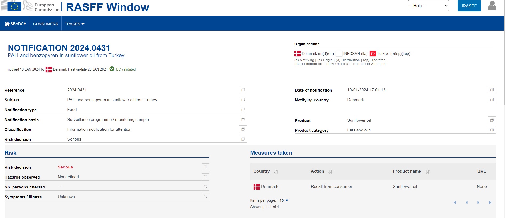Screen dimensions: 505x218
Task: Copy the Hazards observed value icon
Action: tap(205, 177)
